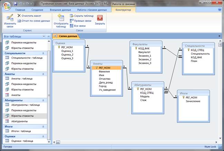Open the Внешние данные ribbon tab

point(60,10)
